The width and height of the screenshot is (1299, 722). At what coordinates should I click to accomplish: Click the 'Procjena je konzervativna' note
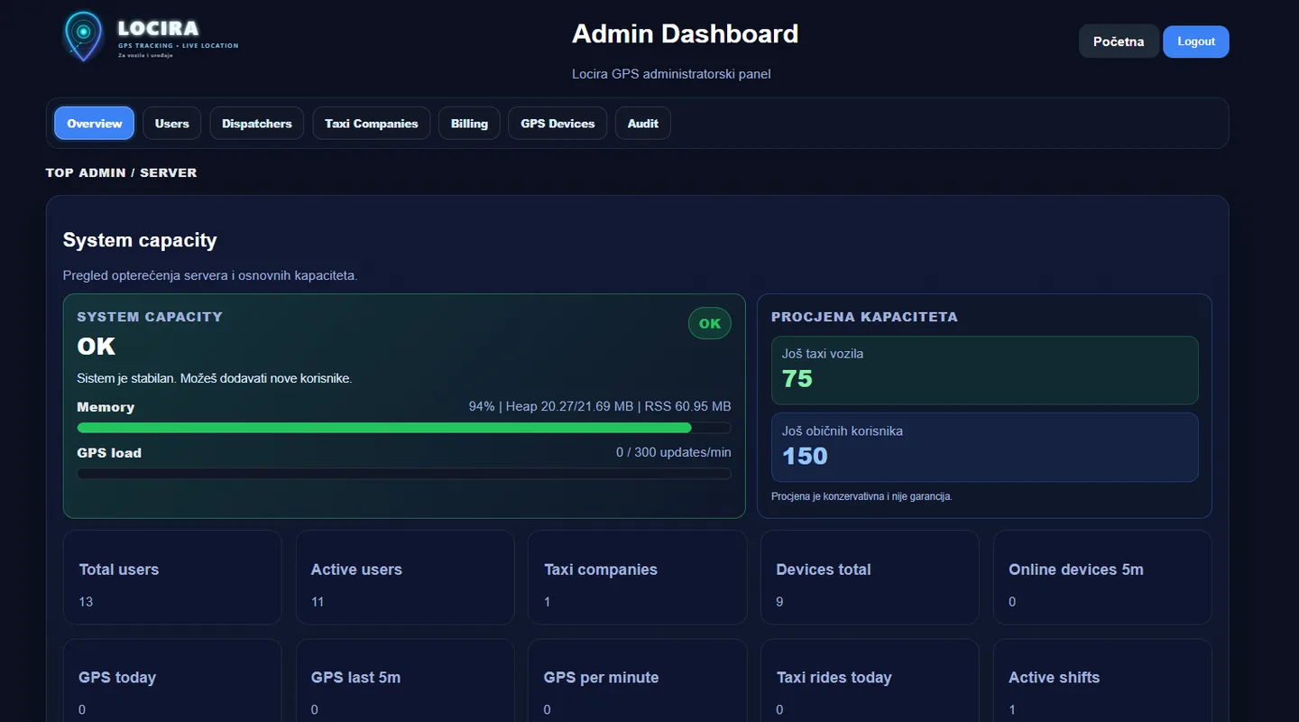(861, 496)
